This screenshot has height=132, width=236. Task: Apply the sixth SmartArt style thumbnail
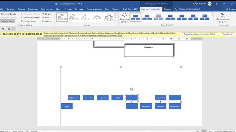point(193,17)
